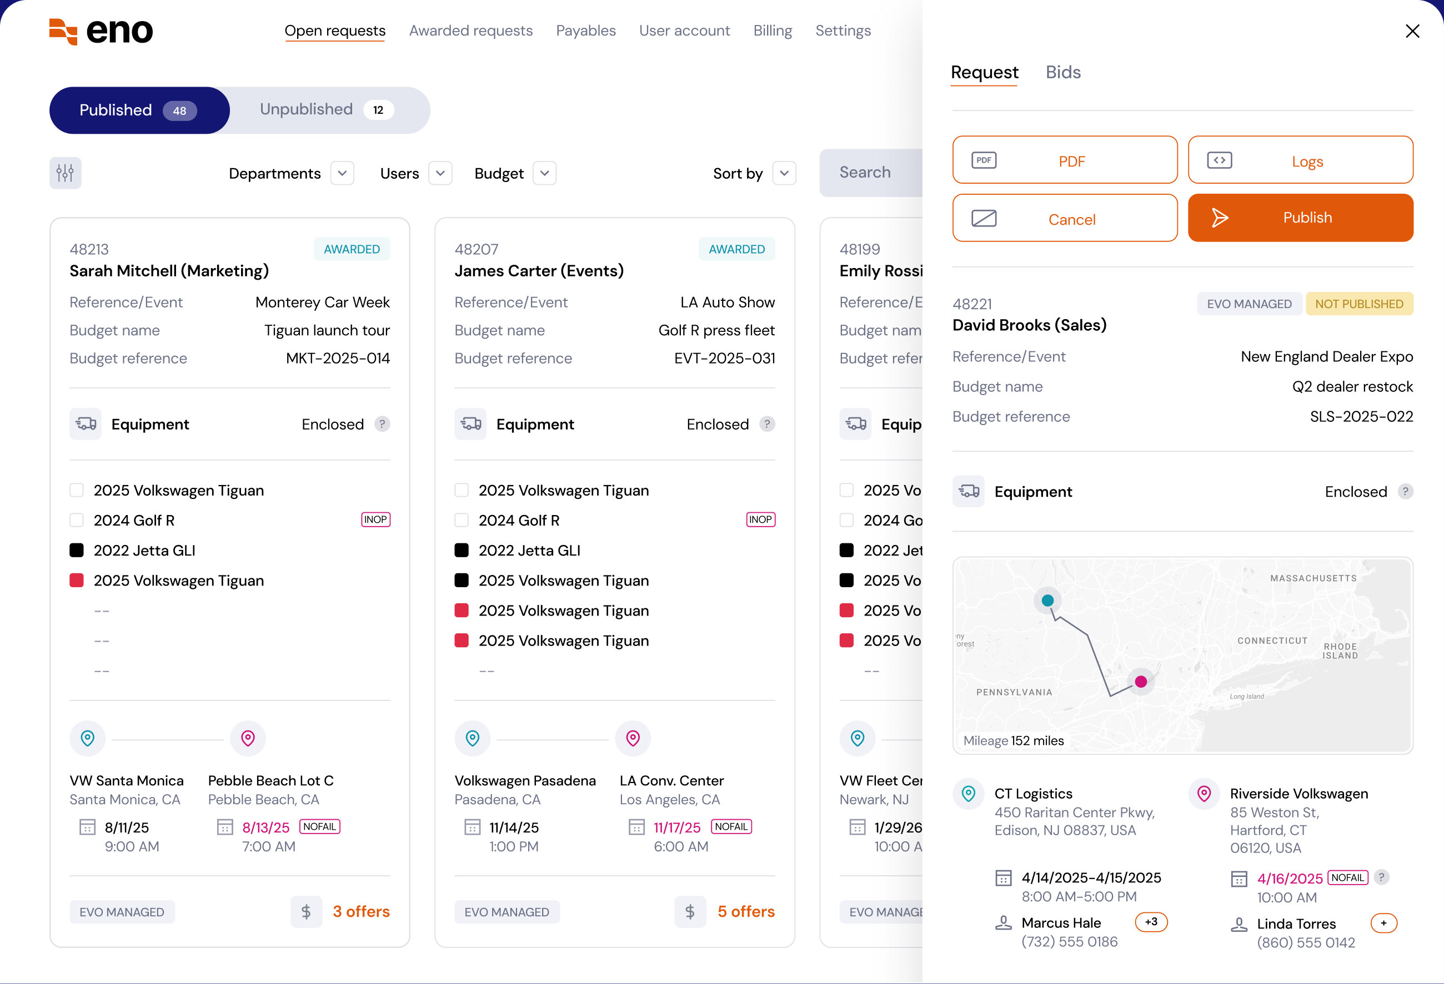Viewport: 1444px width, 984px height.
Task: Check 2024 Golf R in request 48213
Action: tap(77, 520)
